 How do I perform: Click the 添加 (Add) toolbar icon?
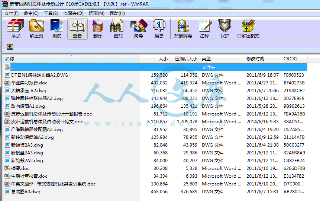(16, 26)
